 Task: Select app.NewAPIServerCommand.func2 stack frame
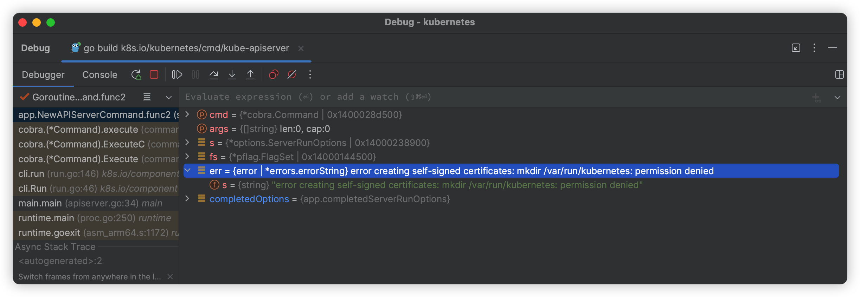pos(96,115)
